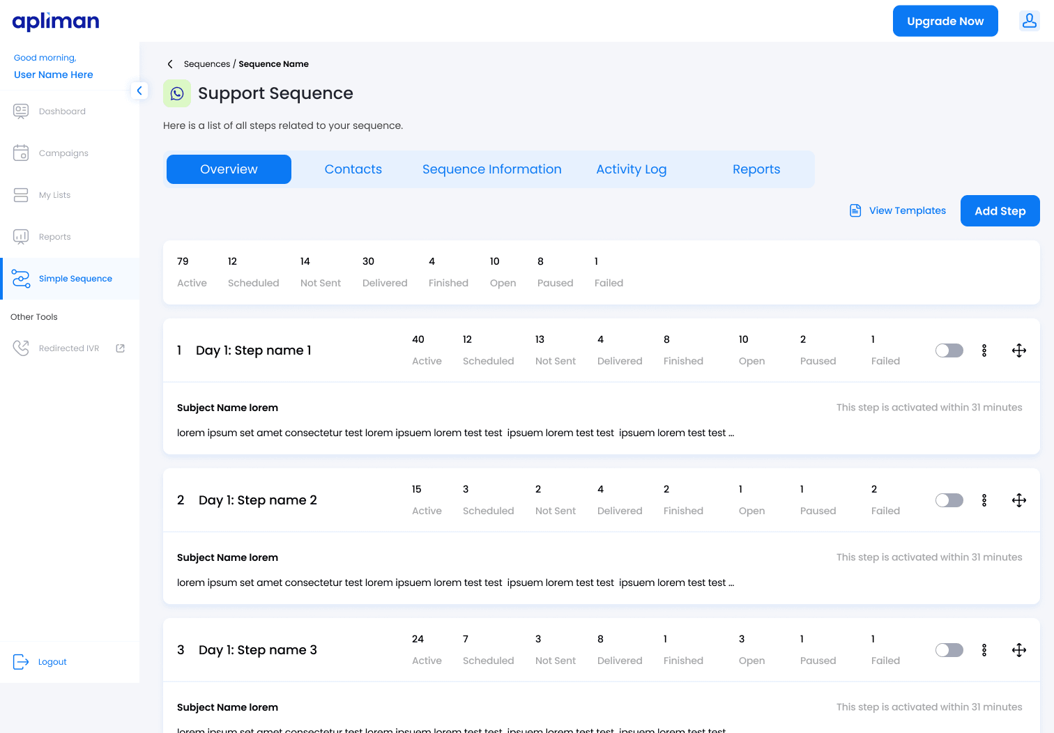Screen dimensions: 1054x733
Task: Switch to the Overview tab
Action: click(x=229, y=169)
